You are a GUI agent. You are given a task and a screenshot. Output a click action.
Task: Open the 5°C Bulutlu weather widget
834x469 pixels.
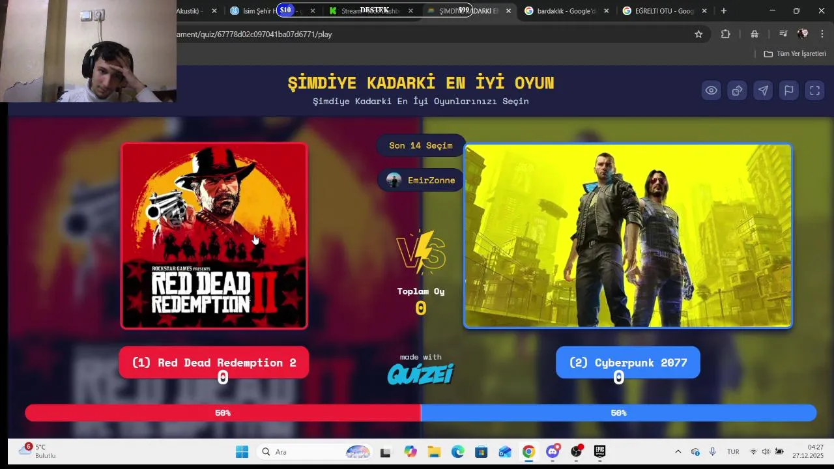tap(38, 451)
